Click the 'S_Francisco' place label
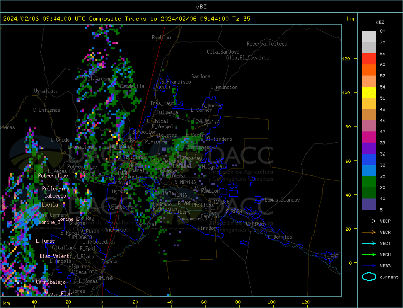Screen dimensions: 403x308 point(176,82)
